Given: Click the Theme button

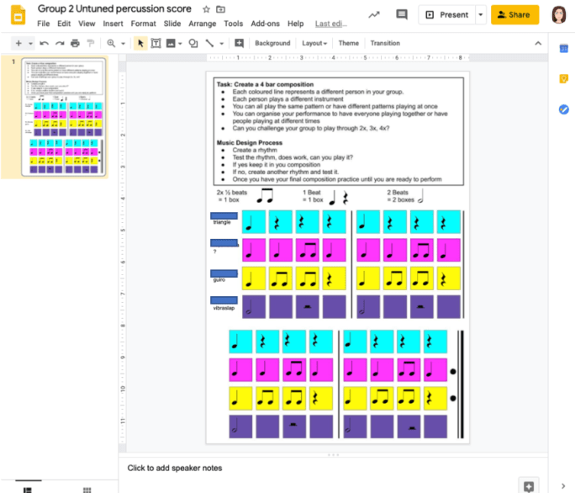Looking at the screenshot, I should point(348,43).
